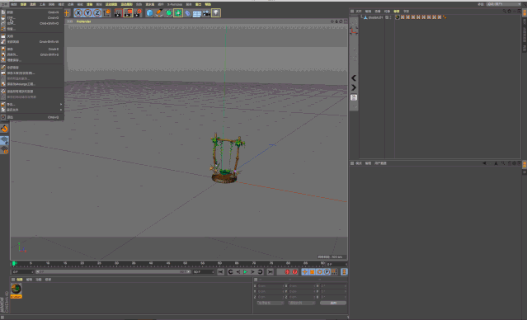527x320 pixels.
Task: Click the light bulb icon in toolbar
Action: click(x=216, y=13)
